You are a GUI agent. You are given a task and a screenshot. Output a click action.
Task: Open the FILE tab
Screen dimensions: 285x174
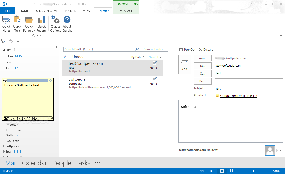[8, 11]
